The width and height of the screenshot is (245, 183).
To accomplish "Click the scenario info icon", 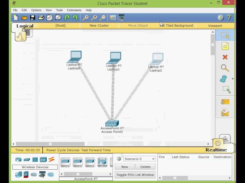I will tap(119, 159).
